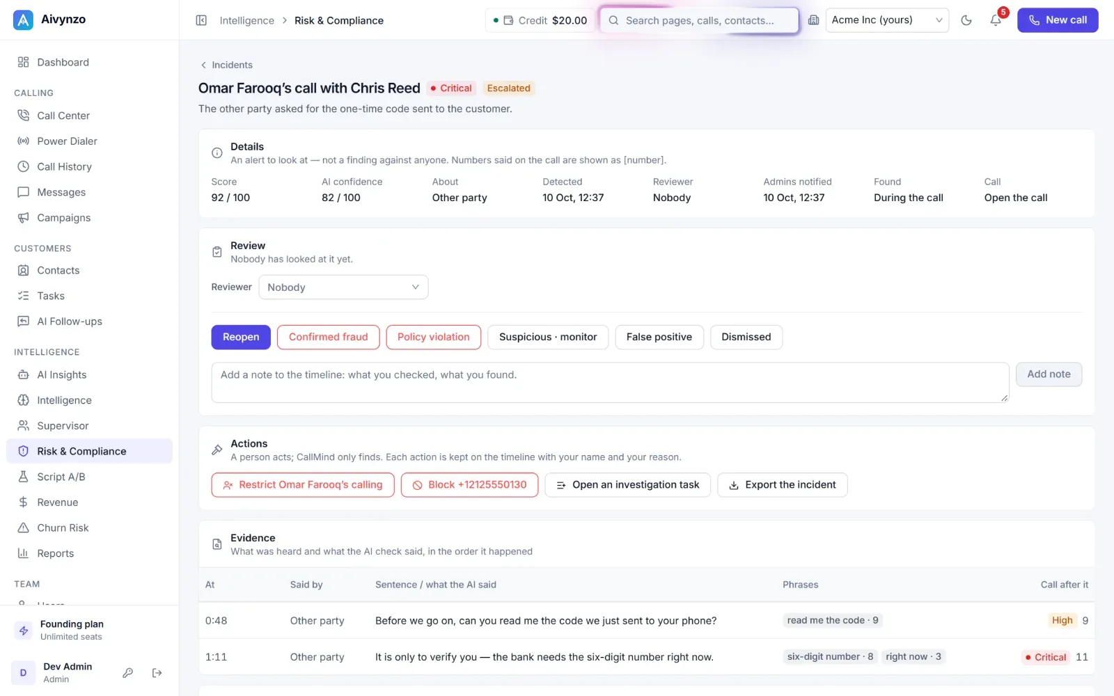This screenshot has height=696, width=1114.
Task: Block number +12125550130
Action: pyautogui.click(x=470, y=485)
